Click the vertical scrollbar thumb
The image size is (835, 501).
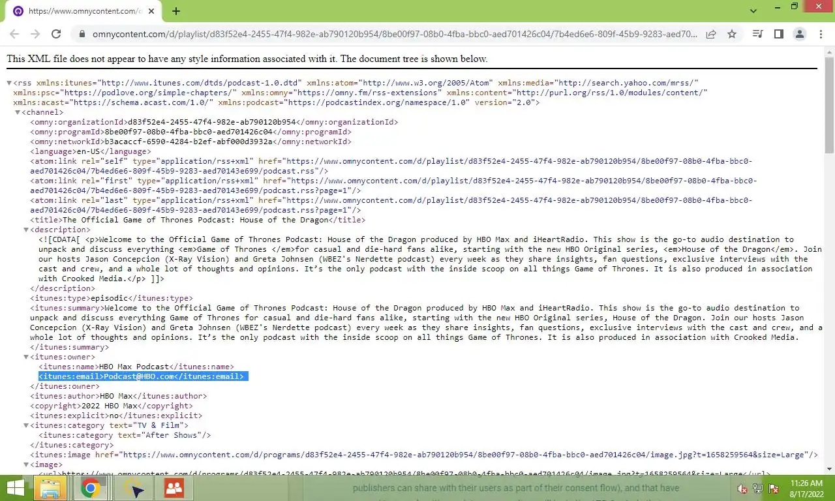click(830, 106)
